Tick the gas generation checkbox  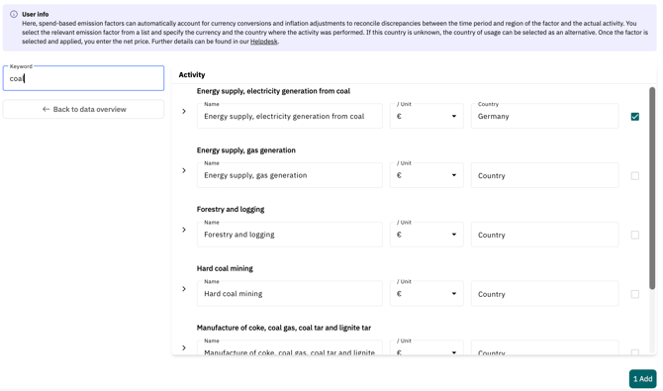tap(634, 175)
